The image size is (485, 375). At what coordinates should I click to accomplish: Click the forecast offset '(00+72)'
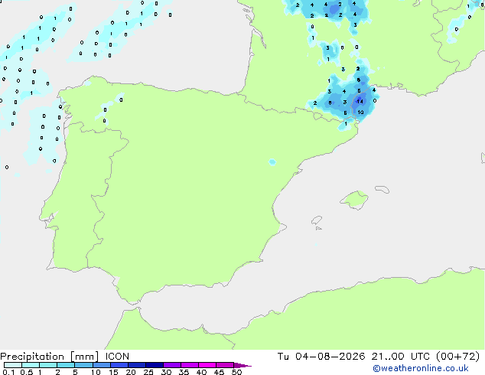tap(458, 357)
